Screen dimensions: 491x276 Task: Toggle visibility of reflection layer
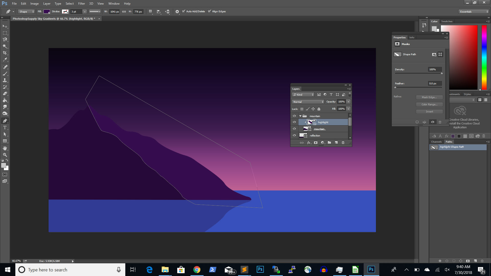(294, 135)
